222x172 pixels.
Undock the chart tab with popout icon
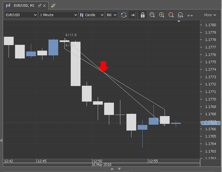(40, 6)
